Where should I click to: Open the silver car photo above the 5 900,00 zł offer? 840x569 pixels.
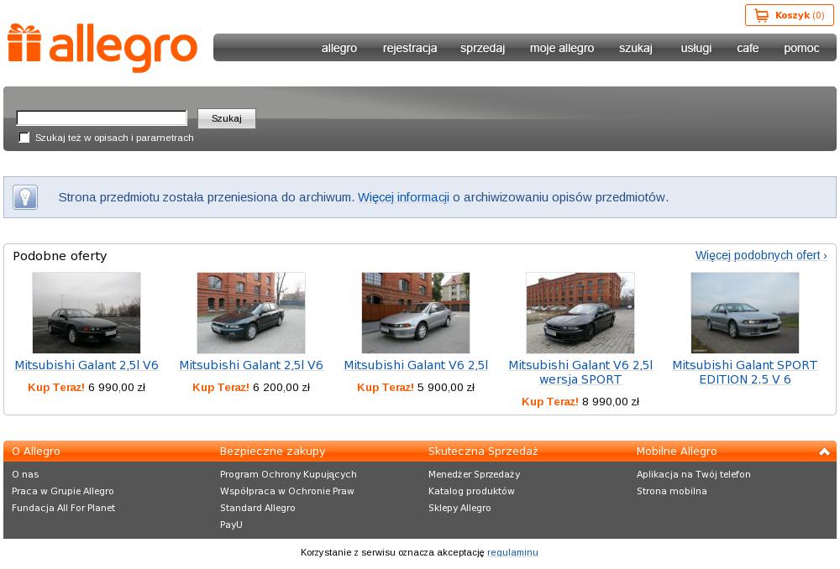coord(416,312)
